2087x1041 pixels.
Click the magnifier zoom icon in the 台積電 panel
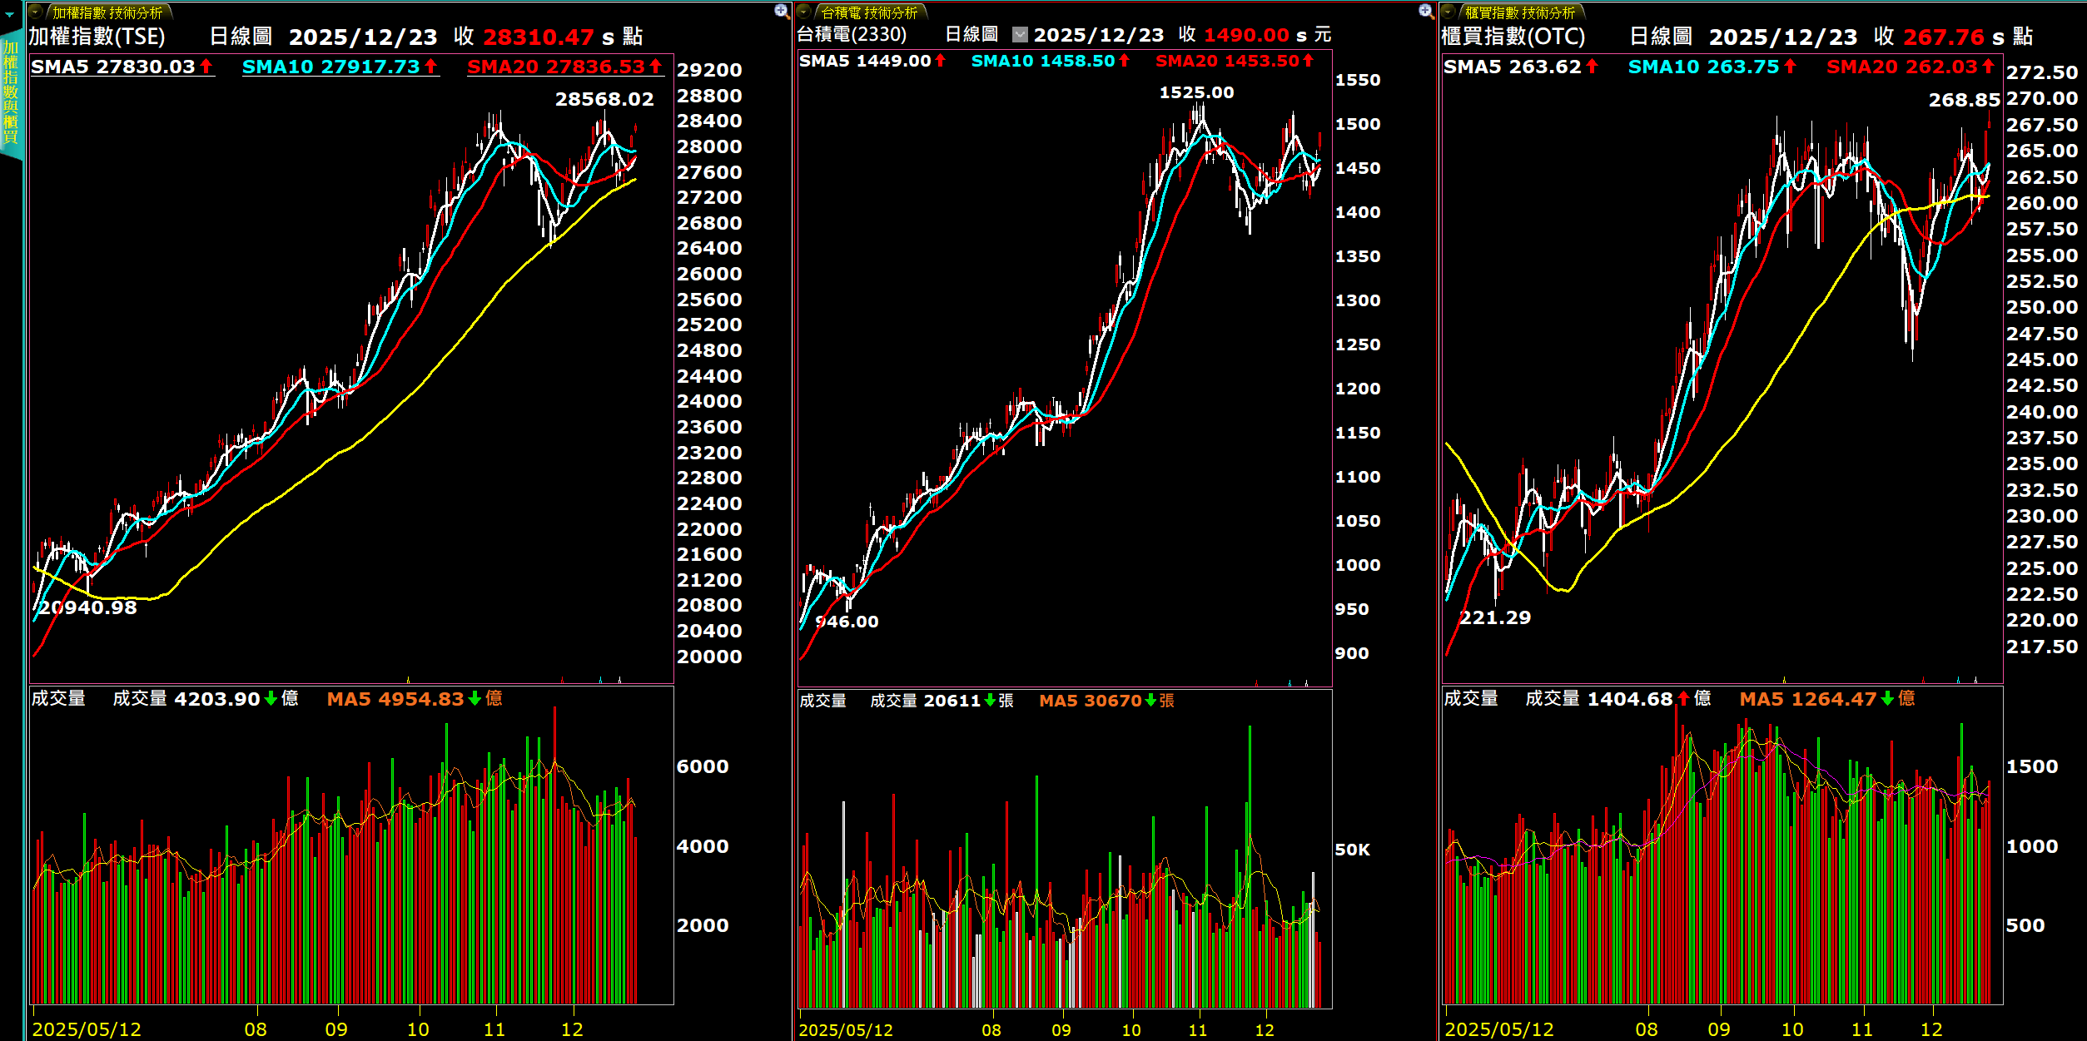[1426, 11]
